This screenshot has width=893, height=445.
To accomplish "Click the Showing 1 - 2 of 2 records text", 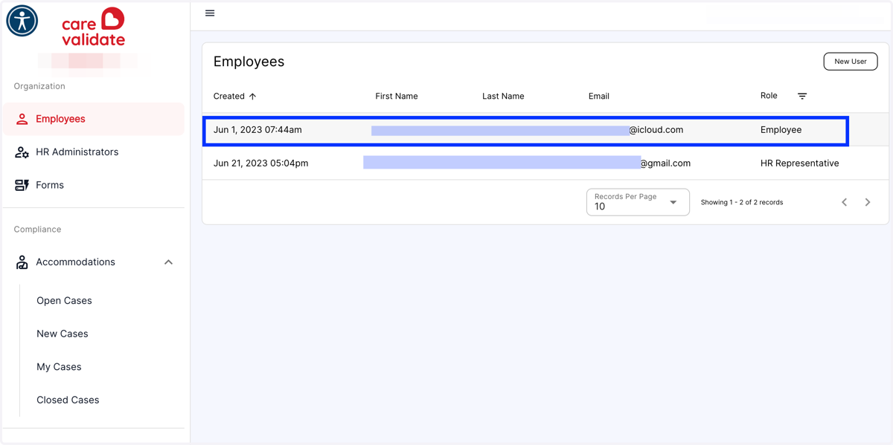I will [x=742, y=202].
